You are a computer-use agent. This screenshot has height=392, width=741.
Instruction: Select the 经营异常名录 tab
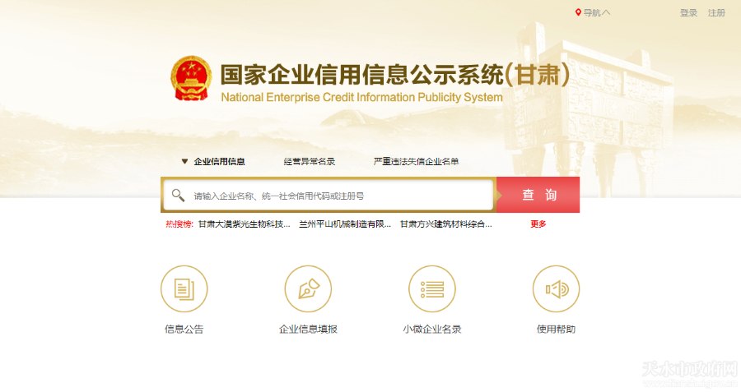point(310,162)
